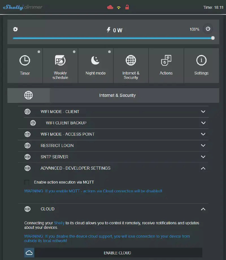Click the gear icon on the dimmer card
Screen dimensions: 226x260
pyautogui.click(x=15, y=29)
